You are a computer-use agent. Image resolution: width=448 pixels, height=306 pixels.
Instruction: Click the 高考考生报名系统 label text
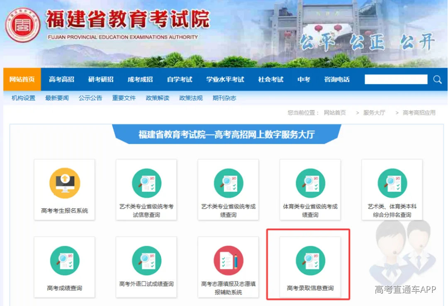[x=65, y=211]
